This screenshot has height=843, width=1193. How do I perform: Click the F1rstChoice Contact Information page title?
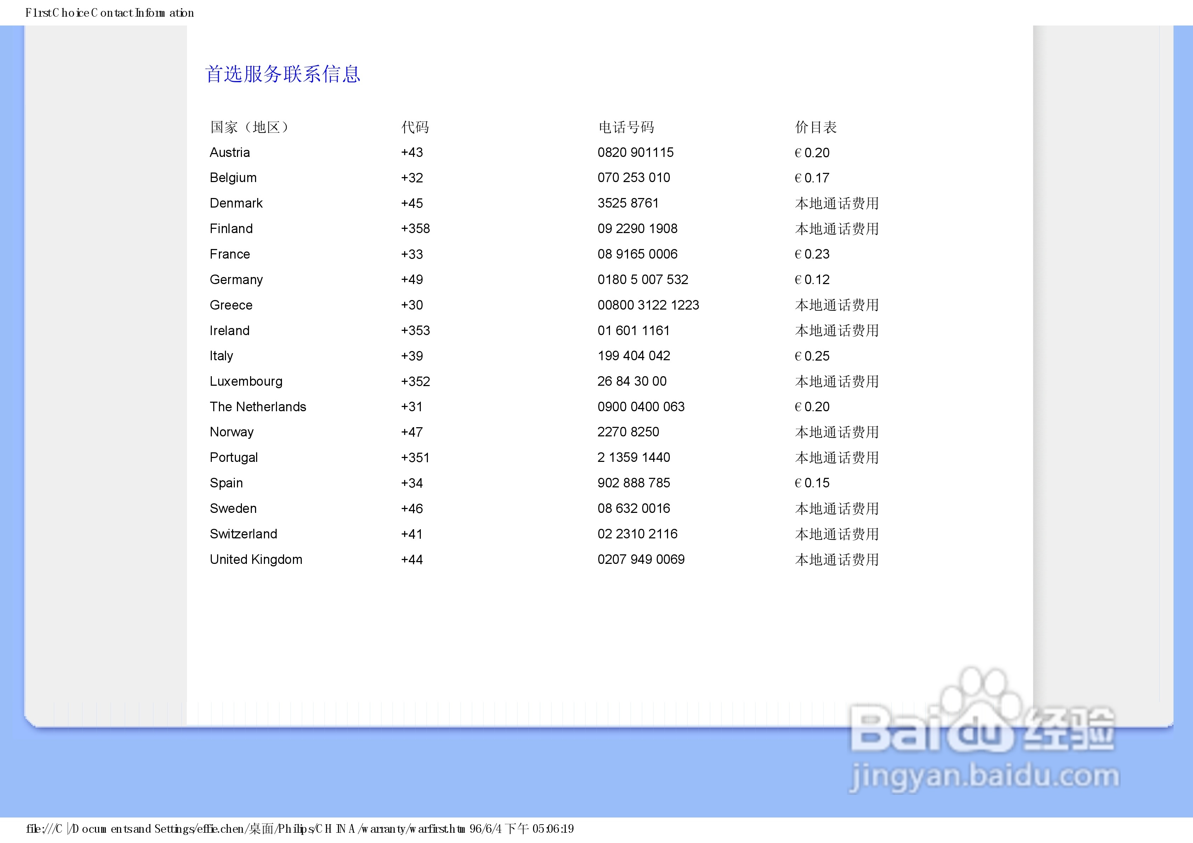(108, 12)
